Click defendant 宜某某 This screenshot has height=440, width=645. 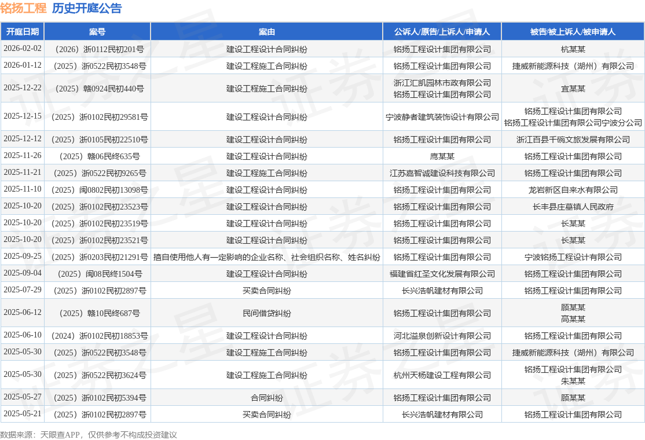(573, 89)
